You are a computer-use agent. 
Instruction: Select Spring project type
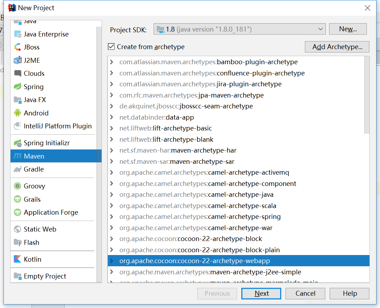53,86
